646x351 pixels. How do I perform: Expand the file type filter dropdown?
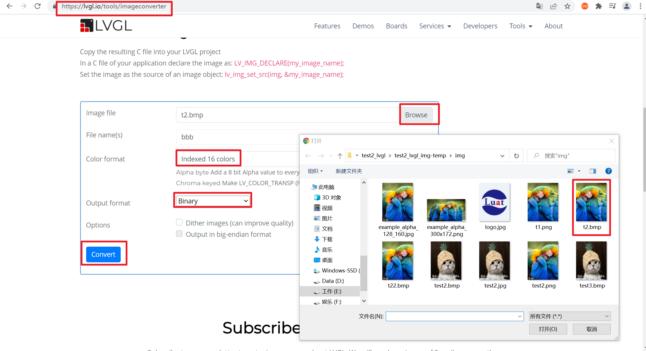coord(570,316)
